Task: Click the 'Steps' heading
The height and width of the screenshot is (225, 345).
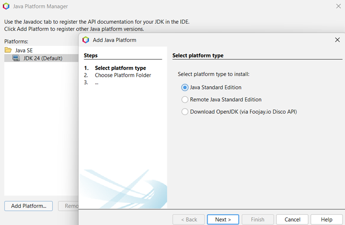Action: click(x=90, y=56)
